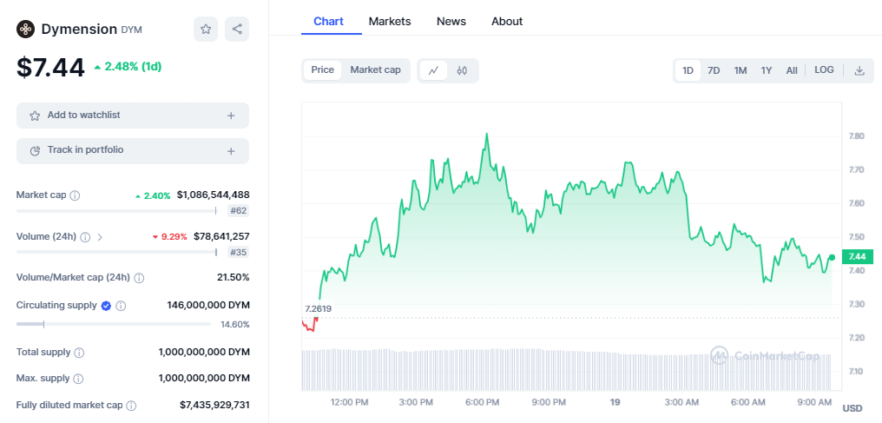Click the Circulating supply progress bar
882x423 pixels.
click(x=113, y=324)
